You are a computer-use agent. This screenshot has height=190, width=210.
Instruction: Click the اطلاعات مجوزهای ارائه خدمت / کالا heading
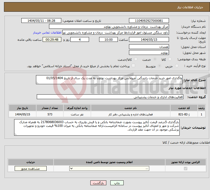(x=186, y=143)
